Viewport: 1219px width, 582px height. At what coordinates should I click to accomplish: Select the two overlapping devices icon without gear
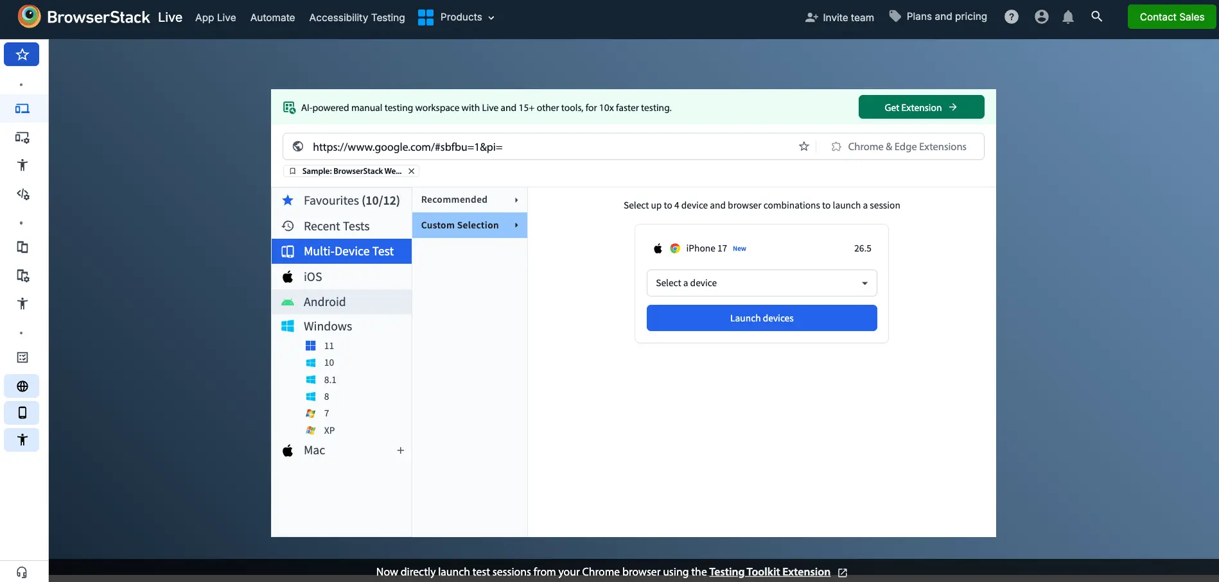(x=22, y=247)
